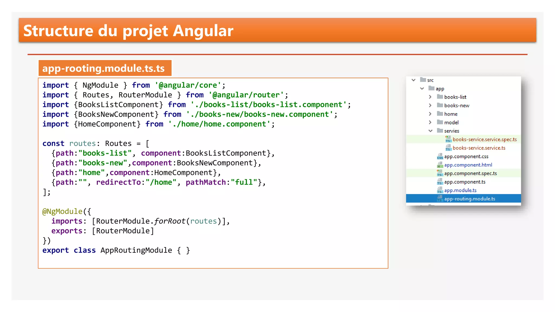Expand the home folder chevron
The width and height of the screenshot is (555, 312).
pos(430,114)
